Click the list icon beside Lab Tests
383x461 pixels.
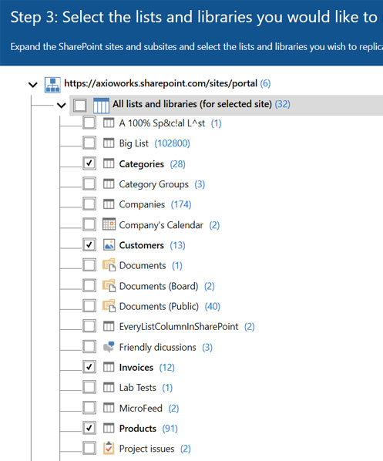coord(109,388)
